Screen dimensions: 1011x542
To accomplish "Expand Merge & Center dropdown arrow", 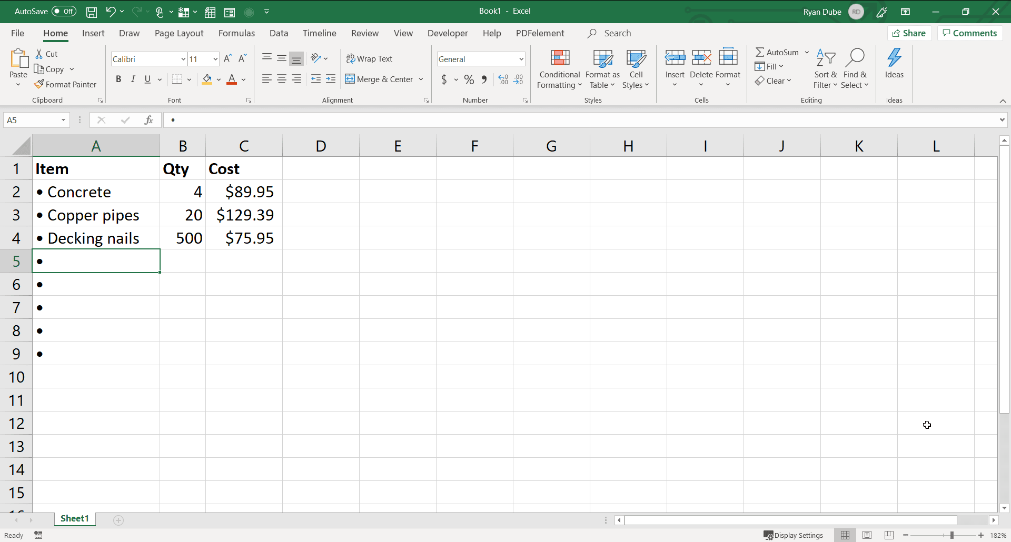I will pos(421,79).
